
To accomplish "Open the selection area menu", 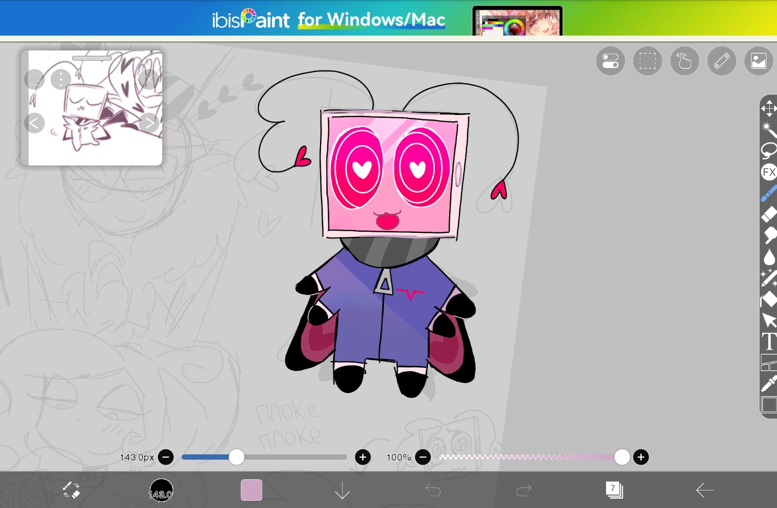I will point(647,61).
